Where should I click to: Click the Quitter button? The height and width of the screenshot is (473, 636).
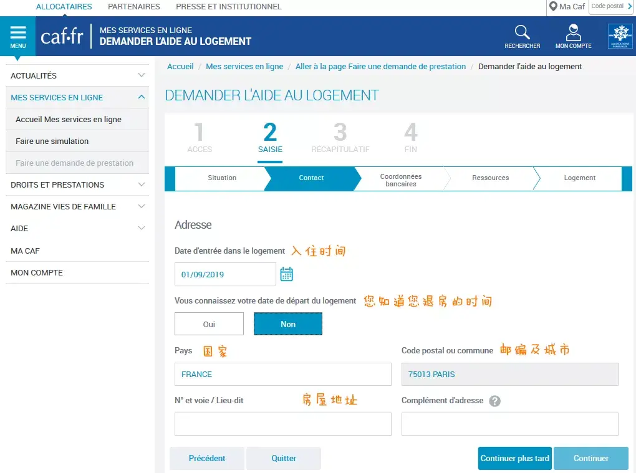[284, 459]
